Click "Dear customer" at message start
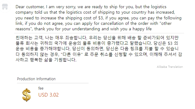Screen dimensions: 195x109 pos(30,7)
